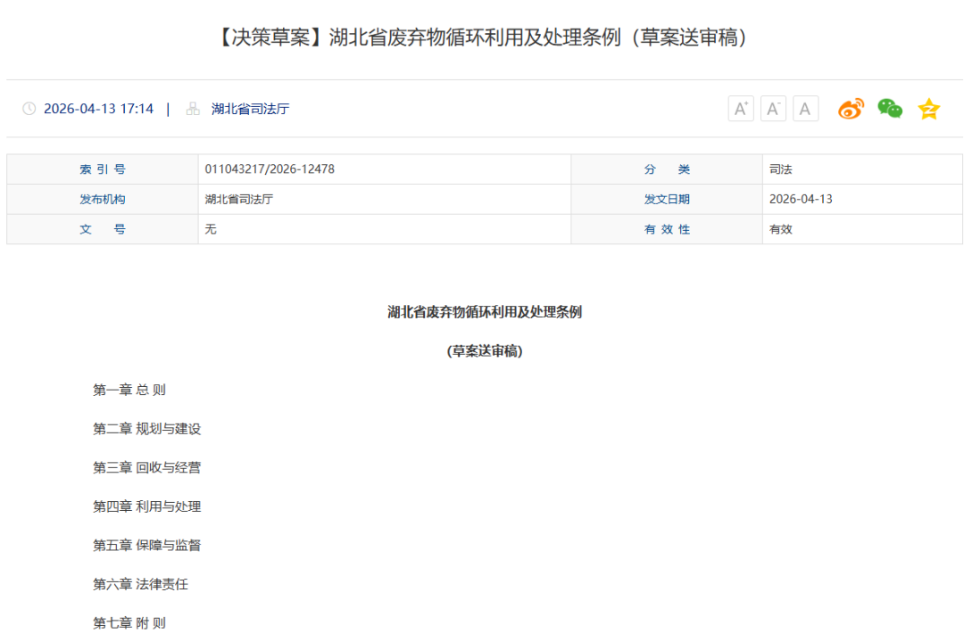Select the 有效 validity value
The height and width of the screenshot is (642, 964).
(x=781, y=229)
